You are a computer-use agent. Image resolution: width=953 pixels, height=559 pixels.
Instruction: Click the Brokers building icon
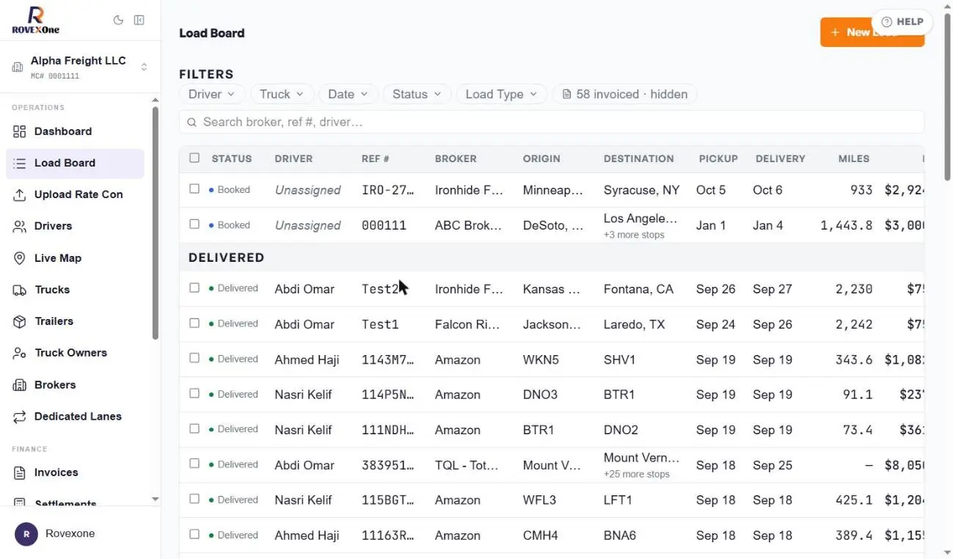pos(20,385)
